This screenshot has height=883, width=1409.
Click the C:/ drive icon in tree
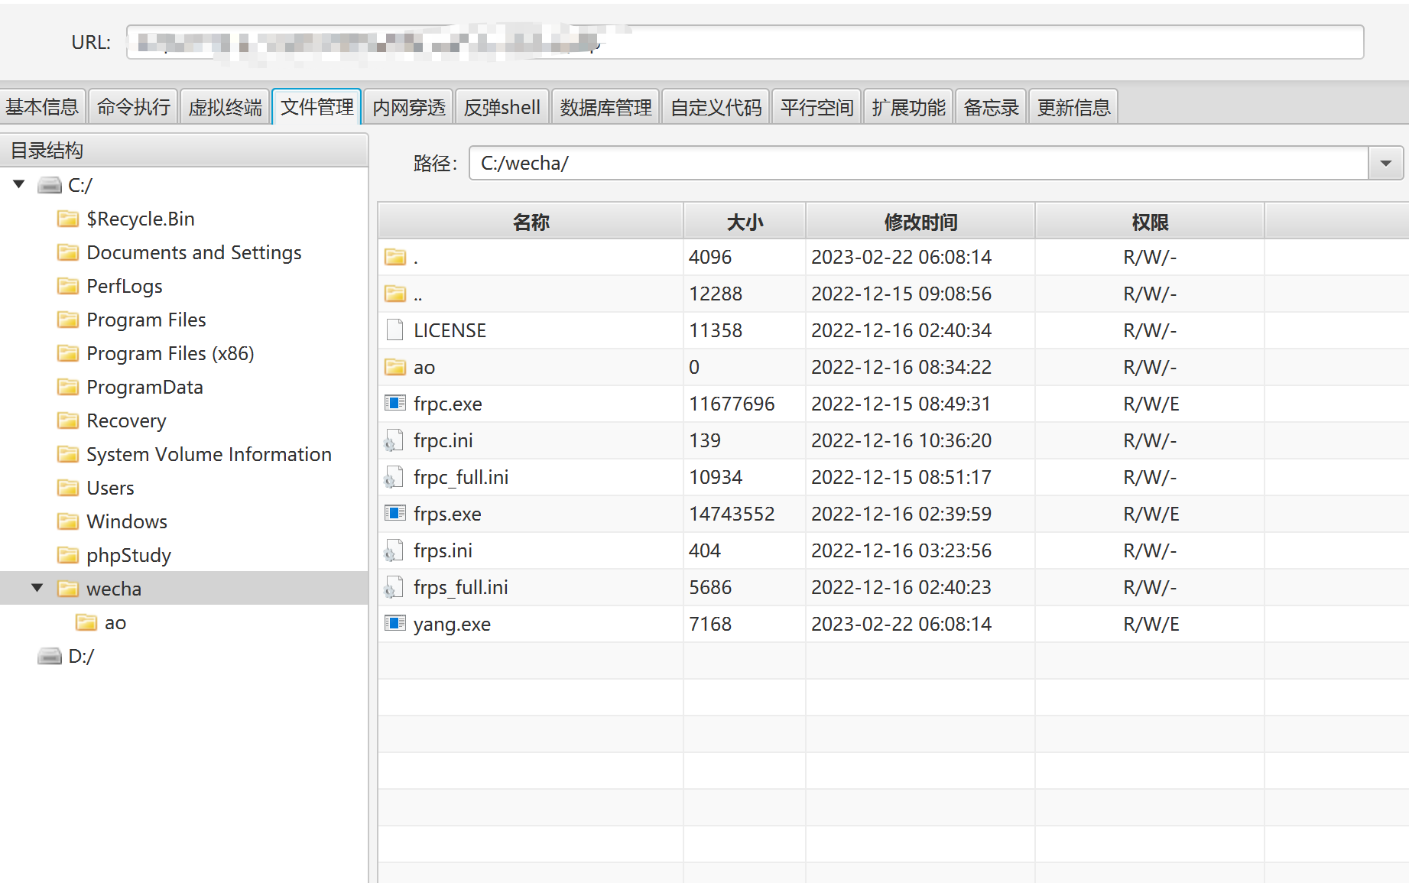click(x=50, y=185)
